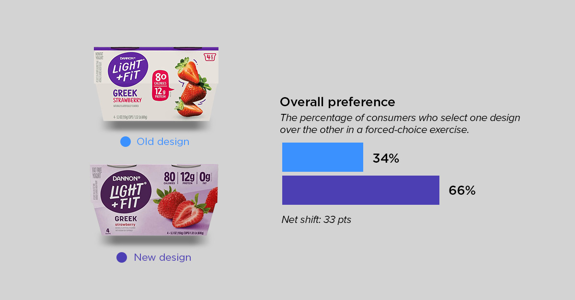Click the red 80 calories badge on old package
The width and height of the screenshot is (575, 300).
[161, 86]
